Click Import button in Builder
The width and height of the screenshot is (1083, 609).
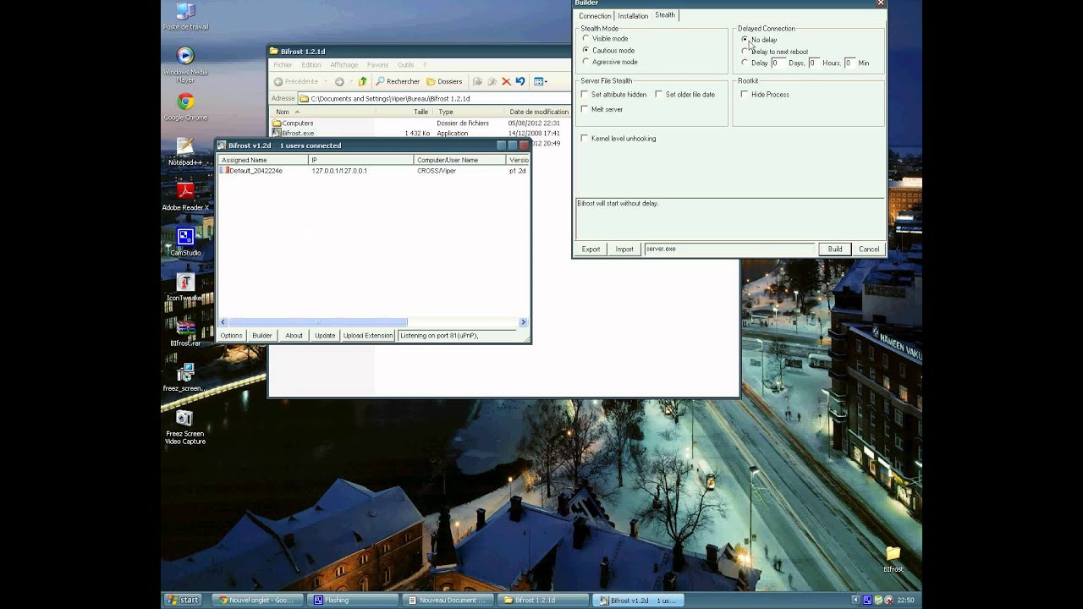point(624,249)
